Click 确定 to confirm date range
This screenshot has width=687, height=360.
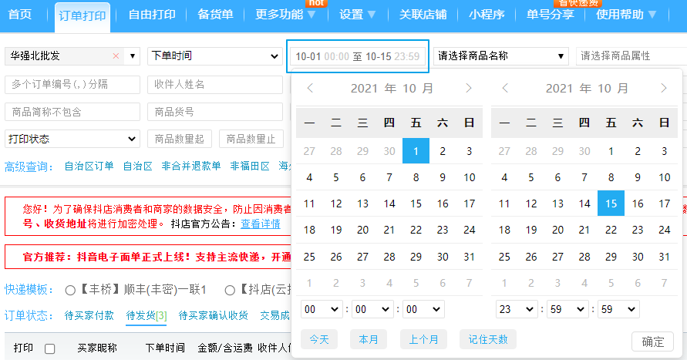tap(652, 341)
